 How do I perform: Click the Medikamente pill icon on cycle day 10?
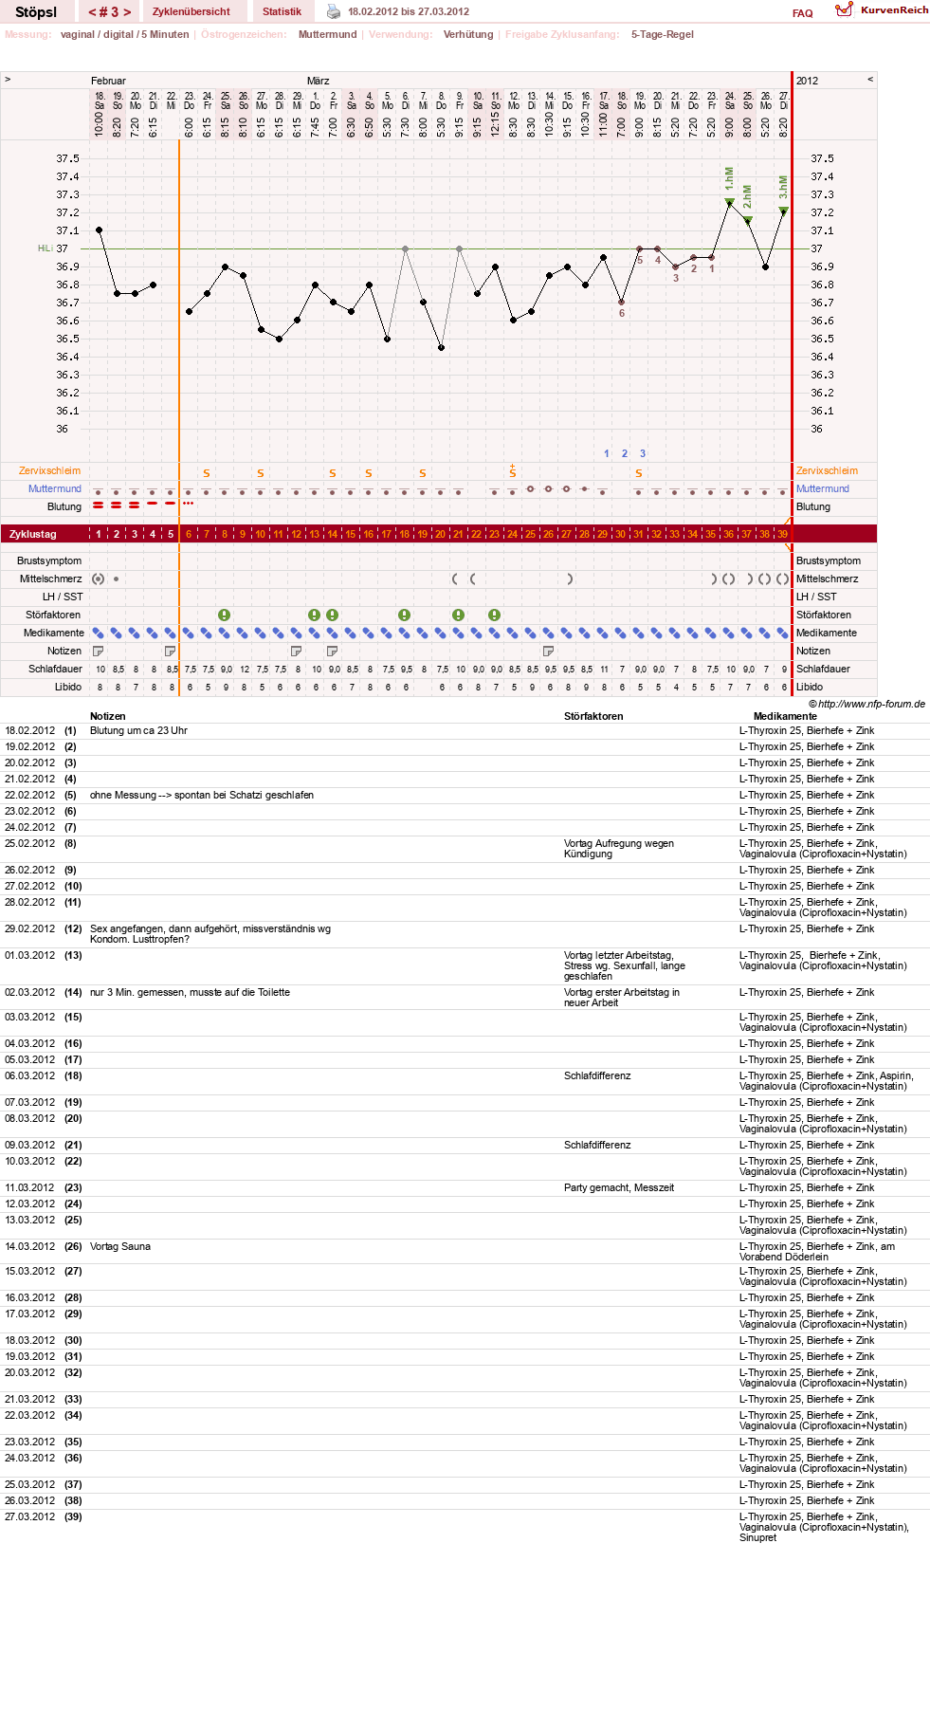[261, 633]
